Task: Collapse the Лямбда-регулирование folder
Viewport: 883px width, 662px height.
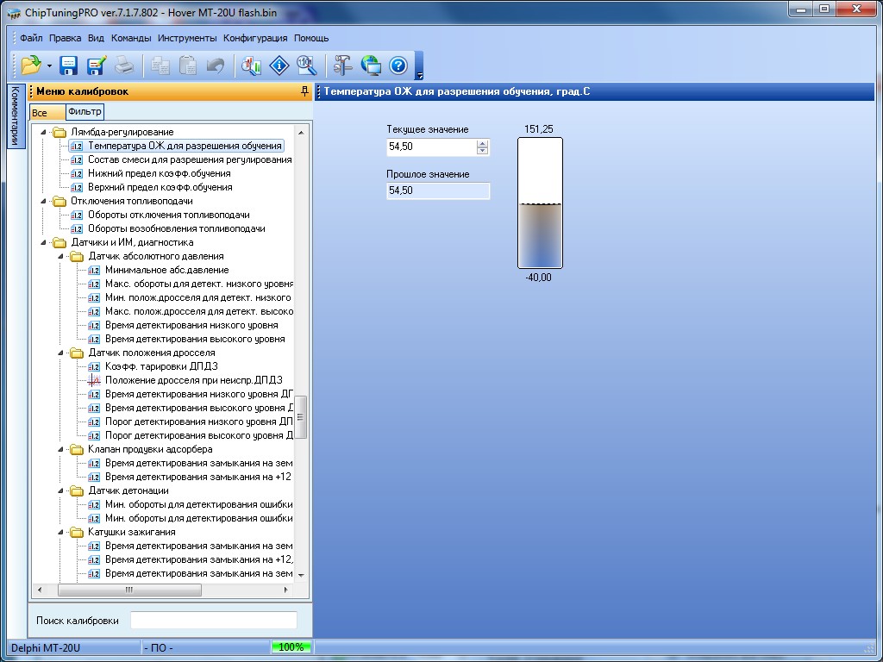Action: 45,132
